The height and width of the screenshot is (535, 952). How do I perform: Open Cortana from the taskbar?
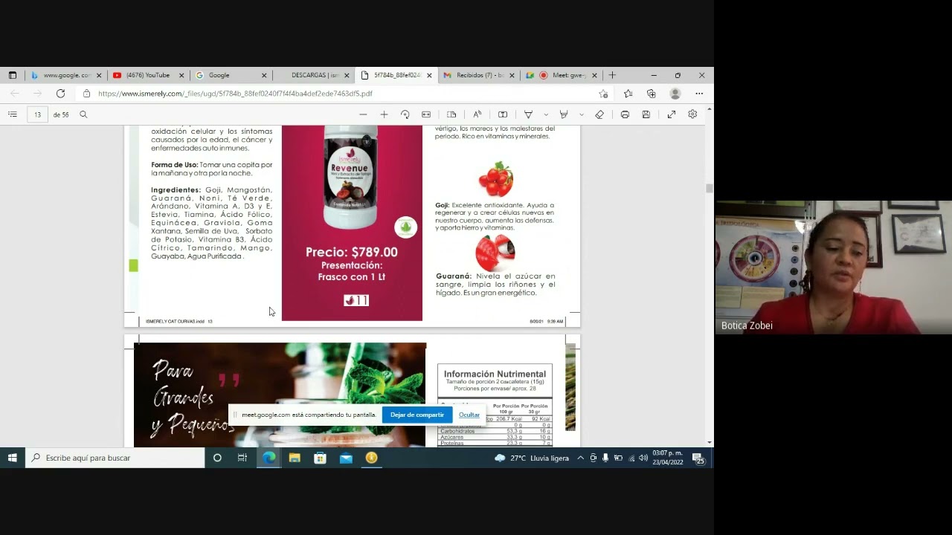tap(217, 458)
